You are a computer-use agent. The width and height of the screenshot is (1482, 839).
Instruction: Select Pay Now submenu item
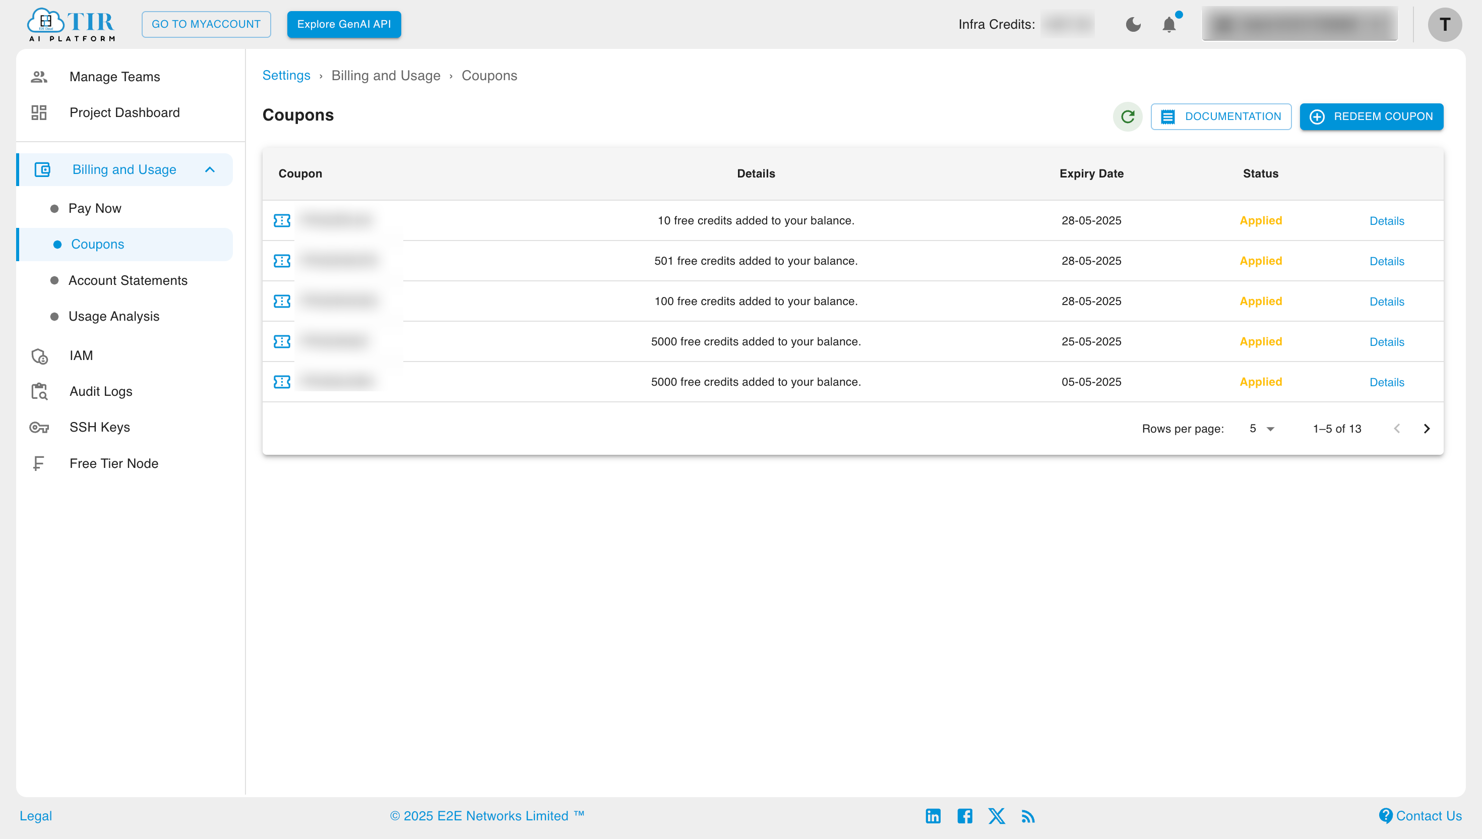[x=125, y=208]
